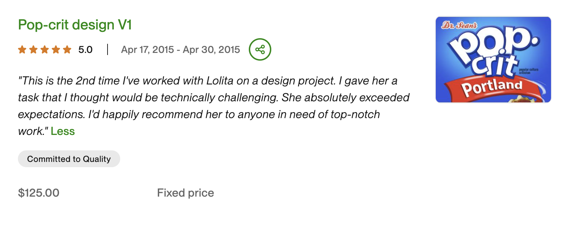Image resolution: width=570 pixels, height=225 pixels.
Task: Click the Apr 17, 2015 start date
Action: coord(148,50)
